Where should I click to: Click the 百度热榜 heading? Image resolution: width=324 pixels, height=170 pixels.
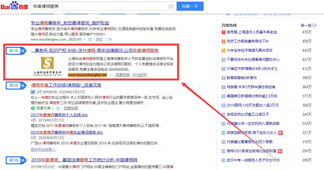coord(229,25)
